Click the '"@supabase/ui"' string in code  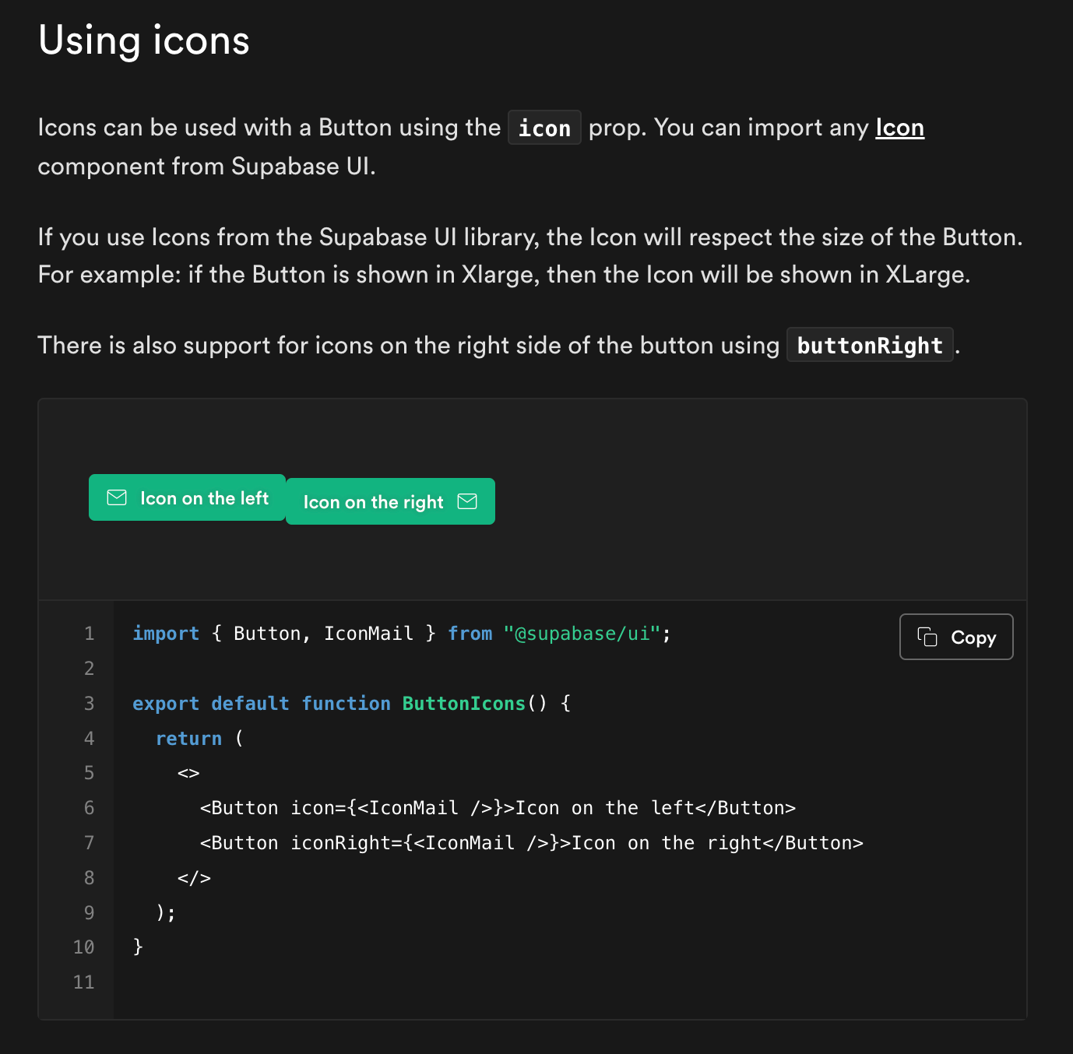(x=582, y=634)
